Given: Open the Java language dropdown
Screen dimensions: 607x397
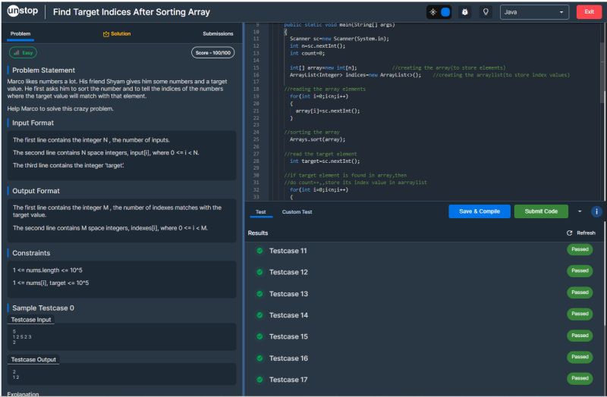Looking at the screenshot, I should tap(534, 12).
